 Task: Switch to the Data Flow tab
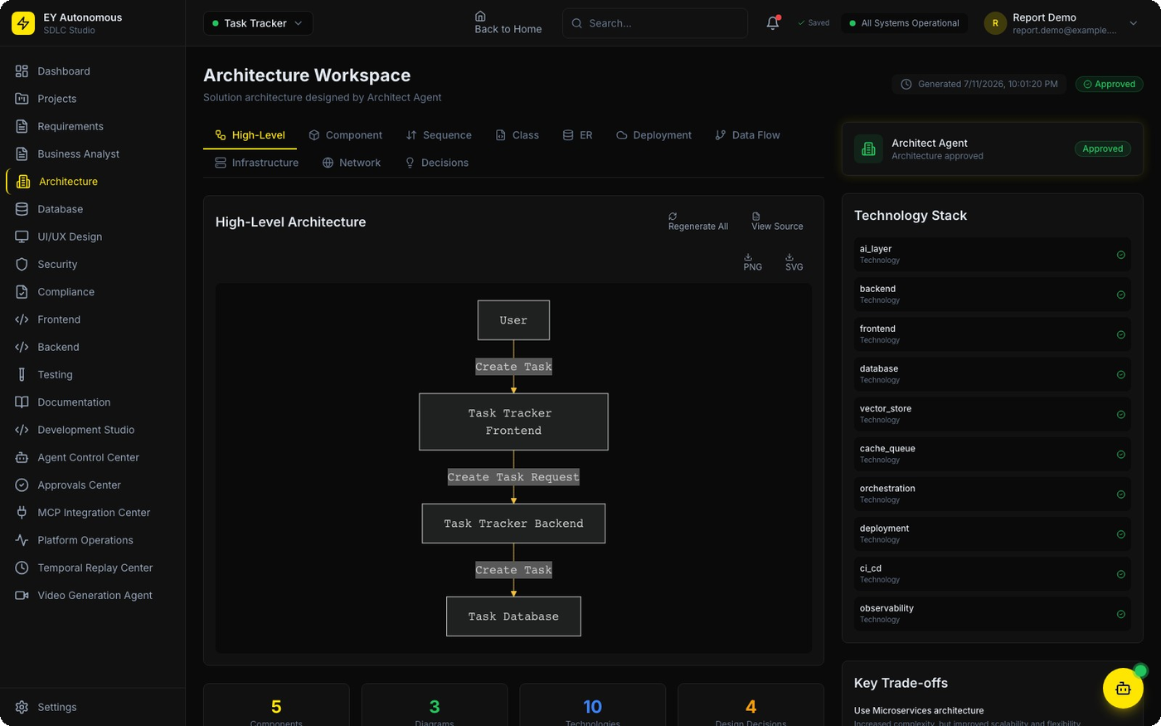747,135
